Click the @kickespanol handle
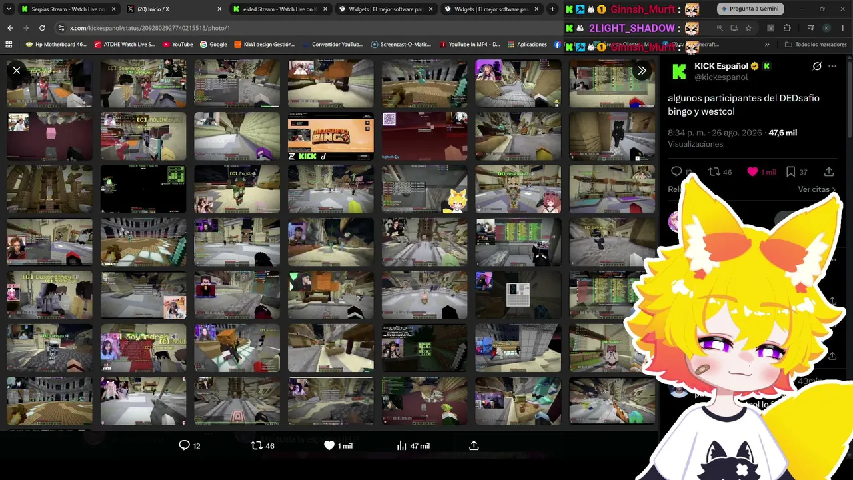The image size is (853, 480). coord(721,77)
